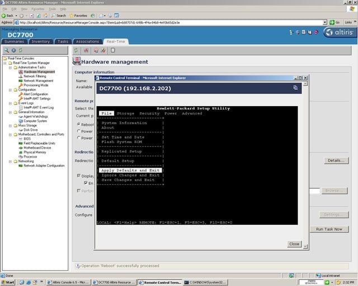The height and width of the screenshot is (286, 358).
Task: Open Provisioning Mode in the tree
Action: 36,85
